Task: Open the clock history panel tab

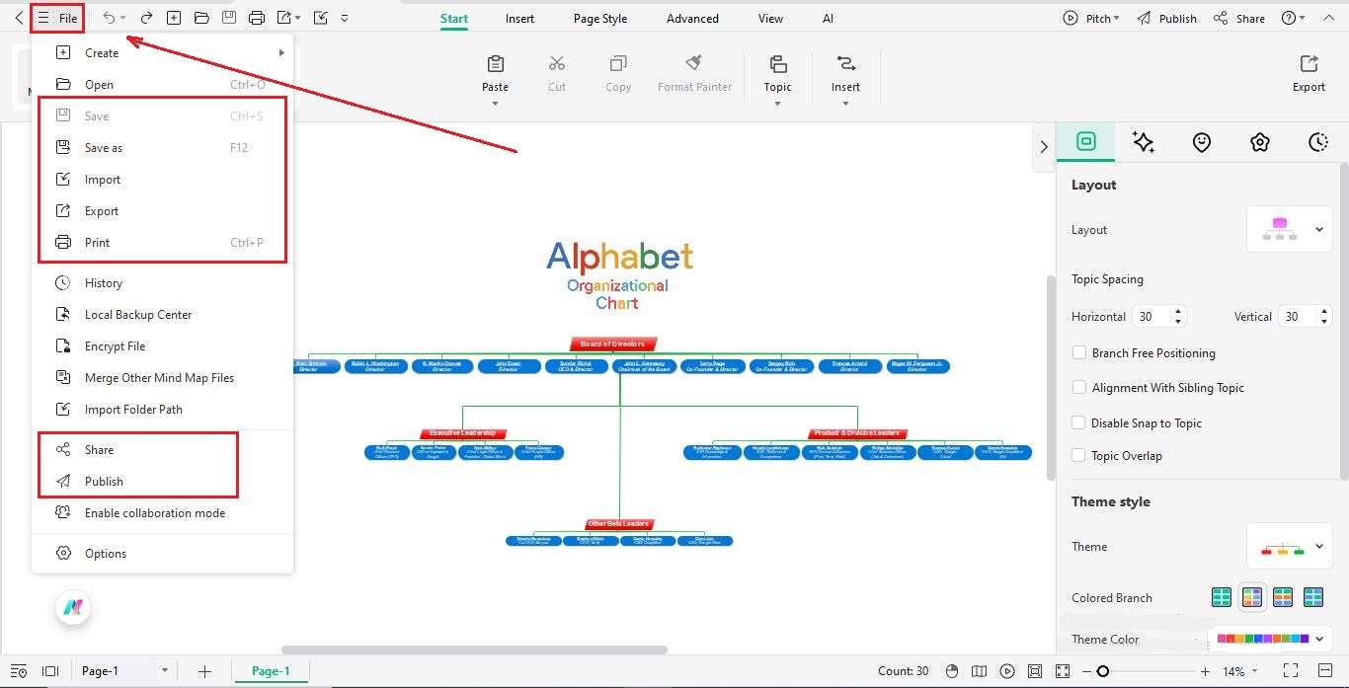Action: pos(1318,142)
